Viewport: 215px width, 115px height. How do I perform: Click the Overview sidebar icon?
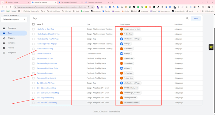(x=4, y=28)
